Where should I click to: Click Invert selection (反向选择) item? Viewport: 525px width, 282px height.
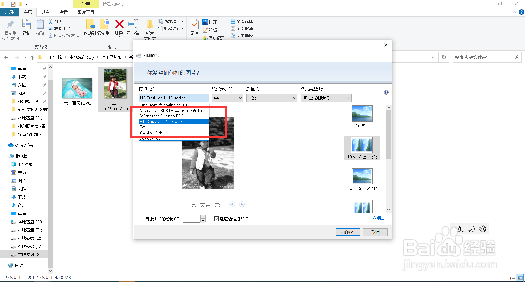[242, 36]
